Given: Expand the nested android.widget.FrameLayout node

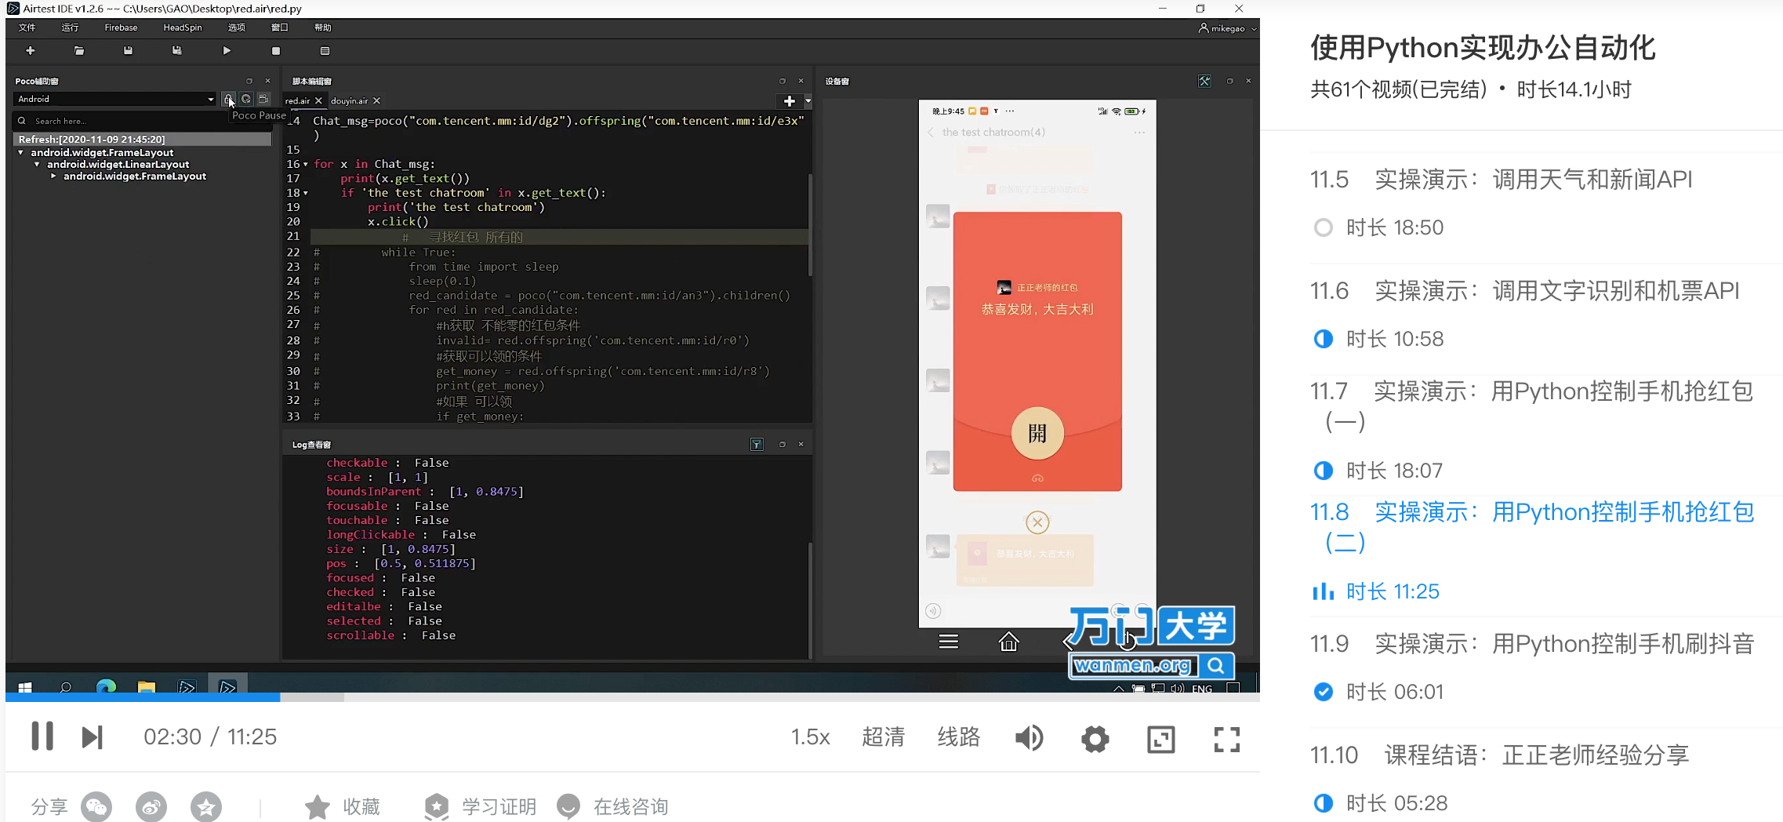Looking at the screenshot, I should (x=53, y=176).
